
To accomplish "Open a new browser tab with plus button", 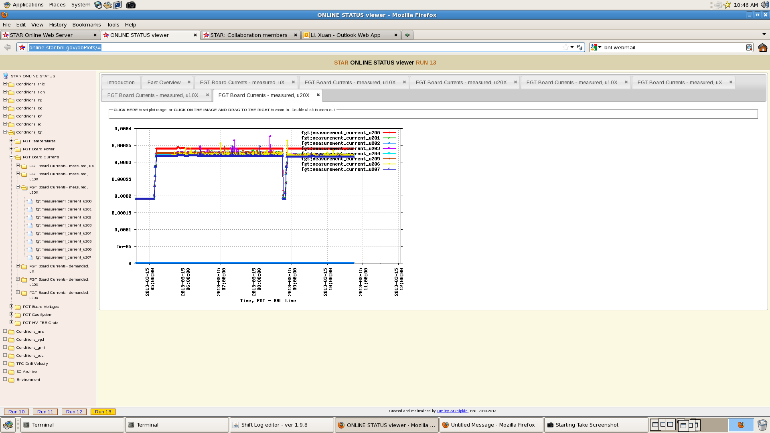I will point(407,35).
